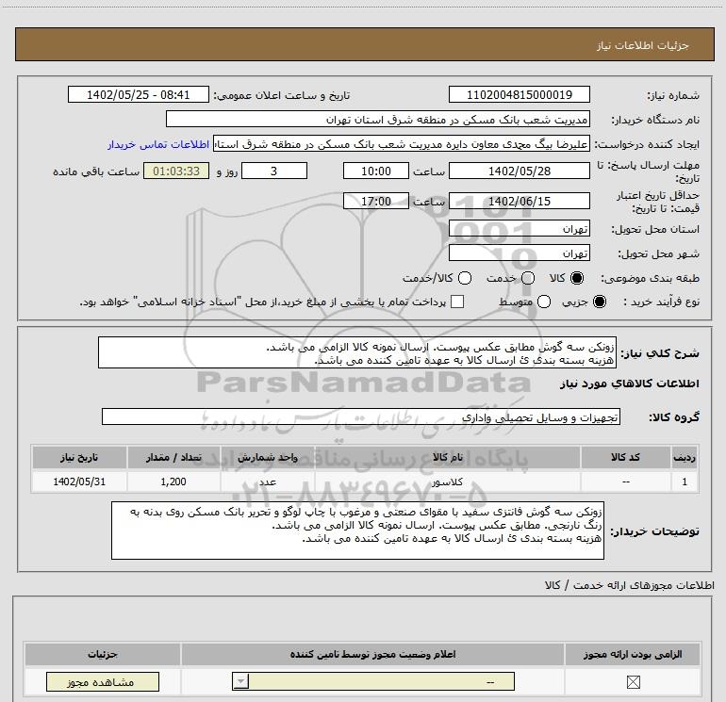Viewport: 726px width, 702px height.
Task: Select the خدمت radio button
Action: click(x=528, y=278)
